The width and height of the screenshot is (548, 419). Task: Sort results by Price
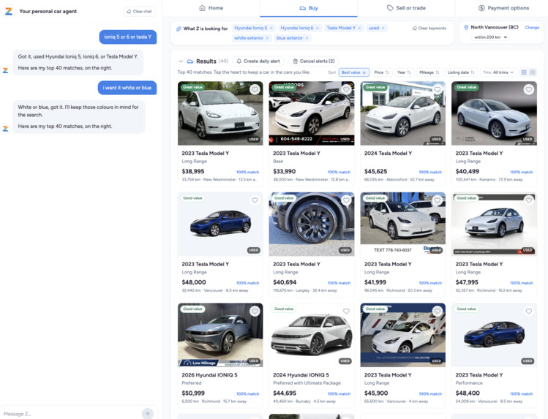(381, 72)
